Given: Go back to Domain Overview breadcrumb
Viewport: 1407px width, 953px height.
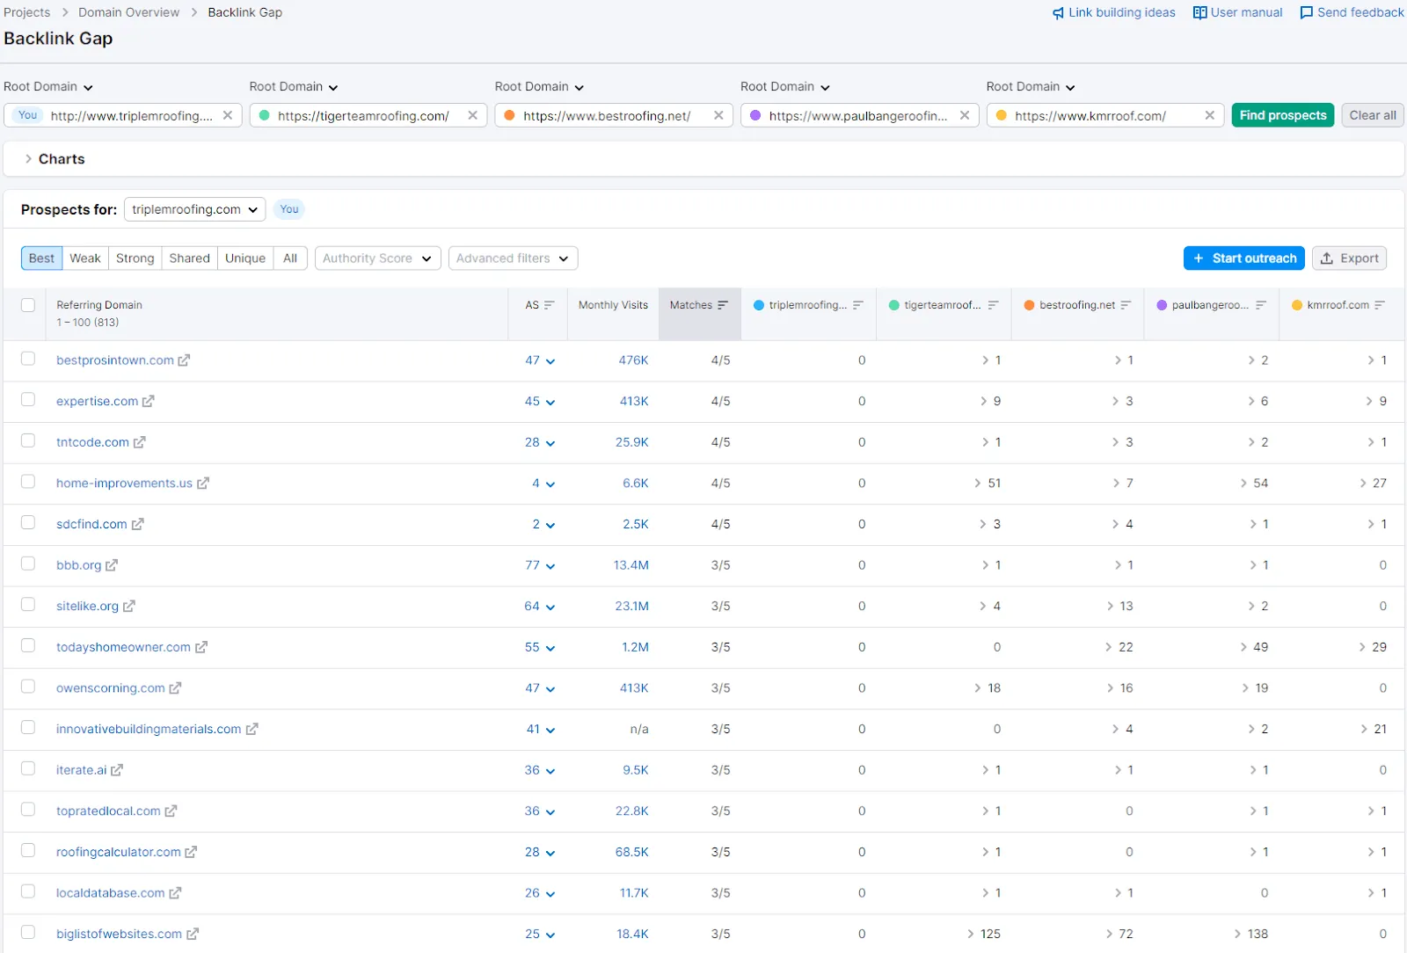Looking at the screenshot, I should [128, 12].
